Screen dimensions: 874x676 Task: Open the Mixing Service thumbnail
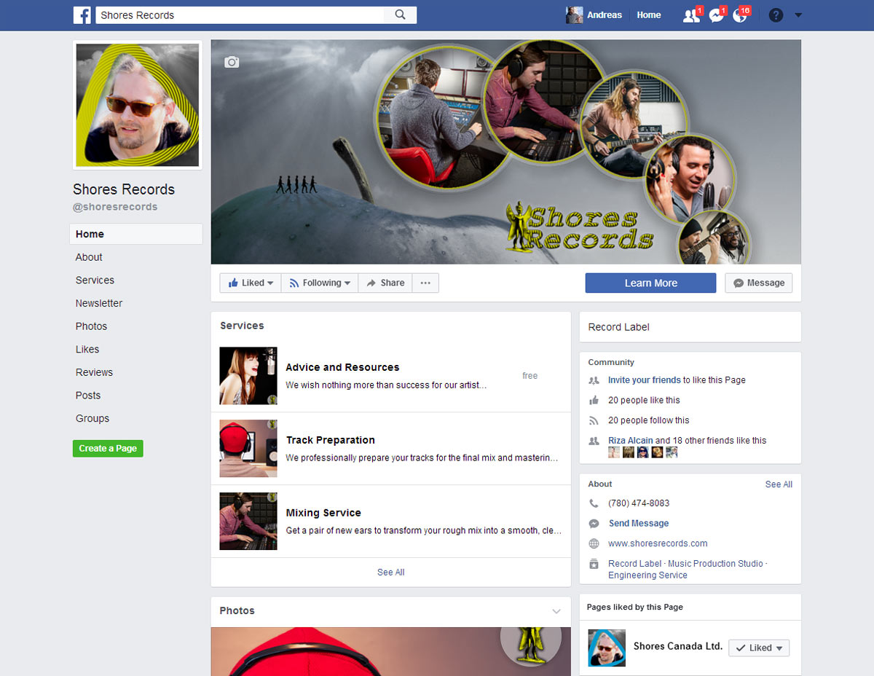[x=248, y=522]
